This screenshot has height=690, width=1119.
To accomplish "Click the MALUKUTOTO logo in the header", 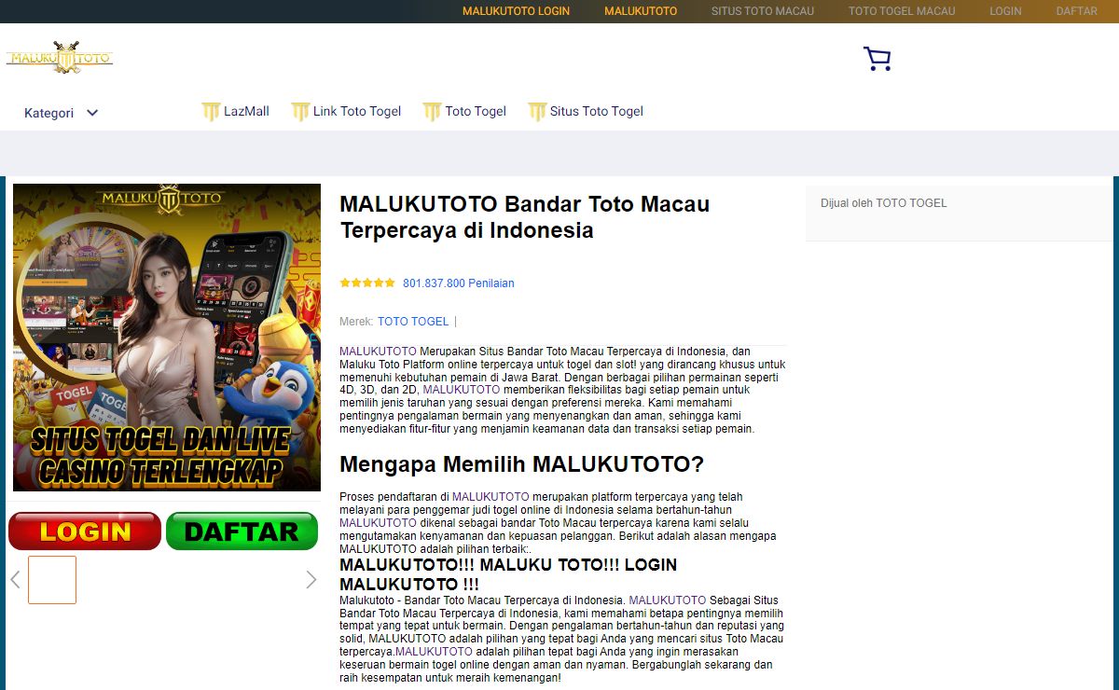I will pos(60,58).
